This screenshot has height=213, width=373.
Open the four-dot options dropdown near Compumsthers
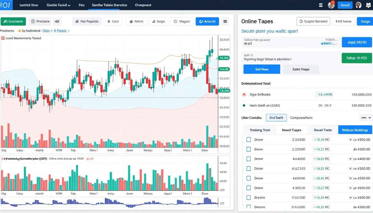click(x=366, y=118)
